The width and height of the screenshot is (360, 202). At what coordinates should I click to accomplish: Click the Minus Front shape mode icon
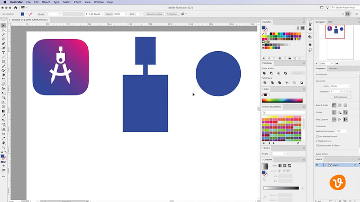[271, 73]
